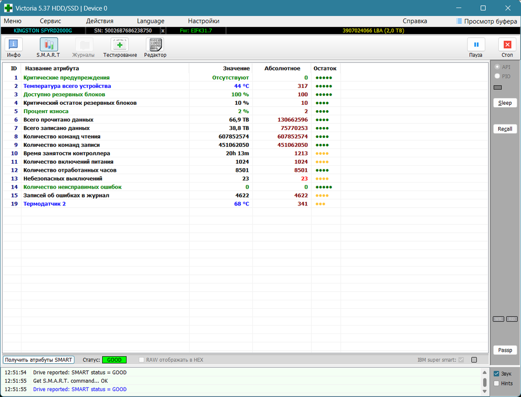
Task: Click the green GOOD status indicator
Action: pos(114,360)
